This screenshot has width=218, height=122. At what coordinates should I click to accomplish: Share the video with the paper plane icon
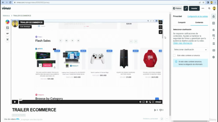click(160, 32)
